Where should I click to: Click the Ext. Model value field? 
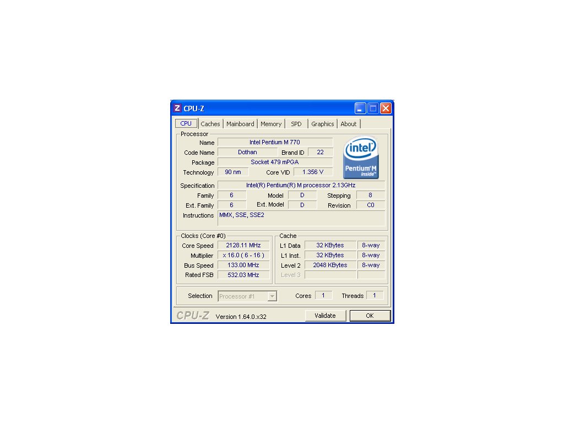302,205
